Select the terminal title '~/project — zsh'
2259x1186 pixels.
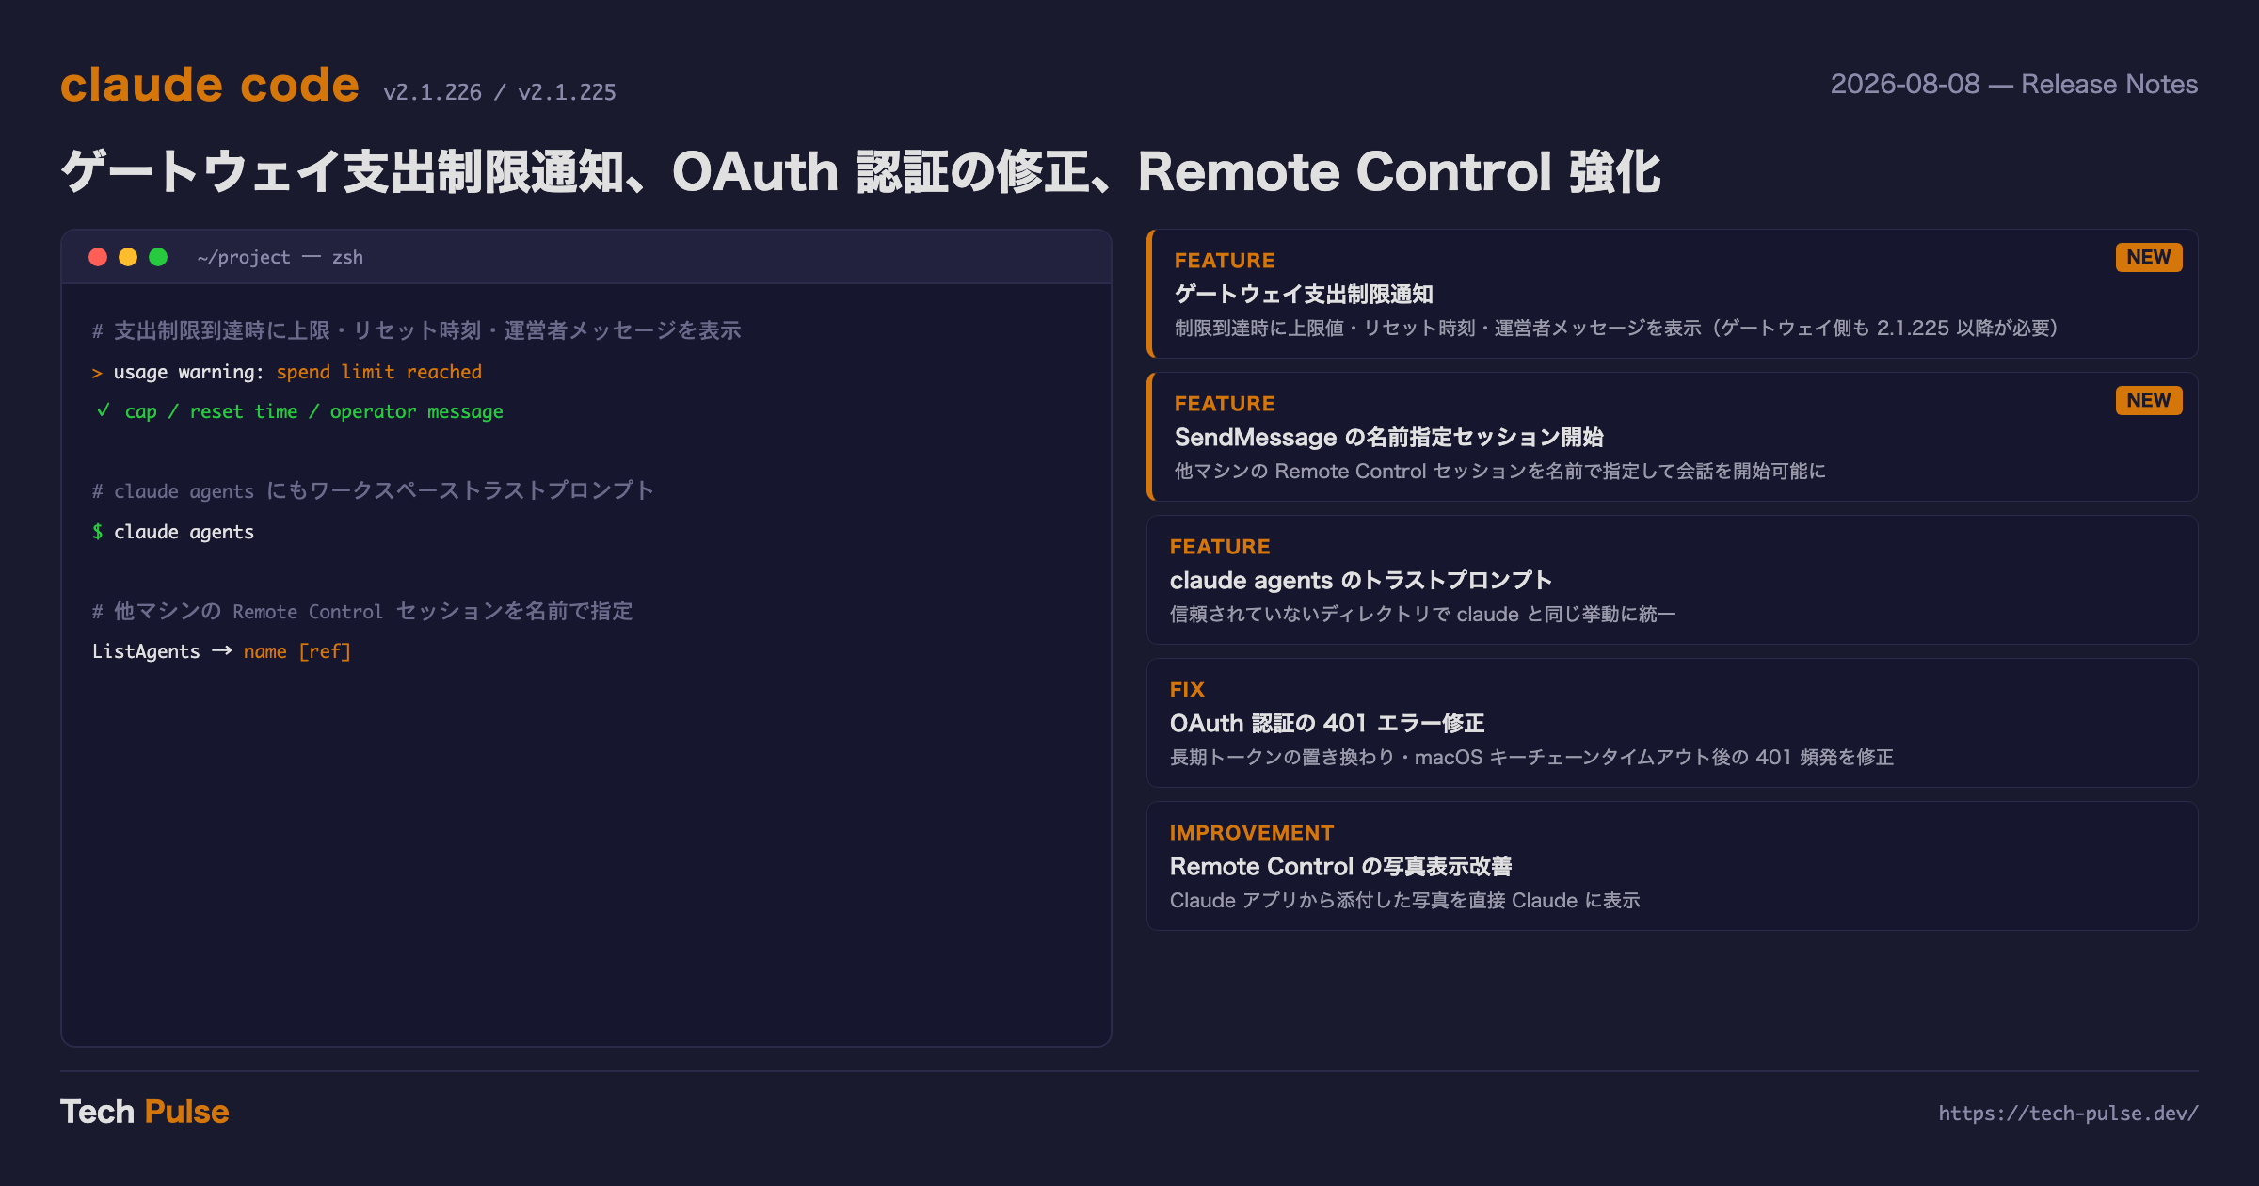280,257
